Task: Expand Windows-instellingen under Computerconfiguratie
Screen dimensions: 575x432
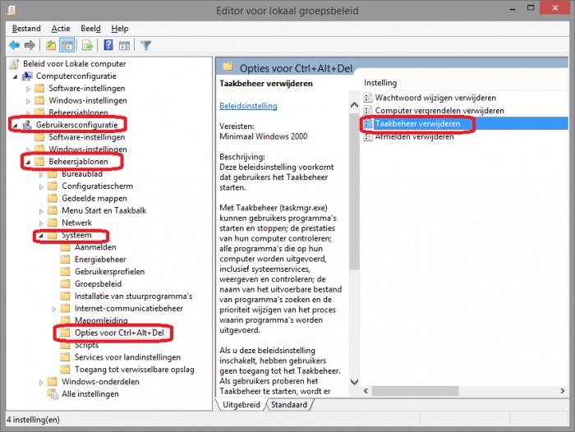Action: click(28, 101)
